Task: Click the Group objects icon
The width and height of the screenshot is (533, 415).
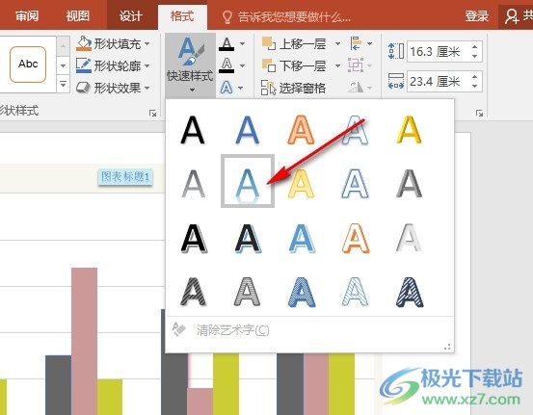Action: (356, 65)
